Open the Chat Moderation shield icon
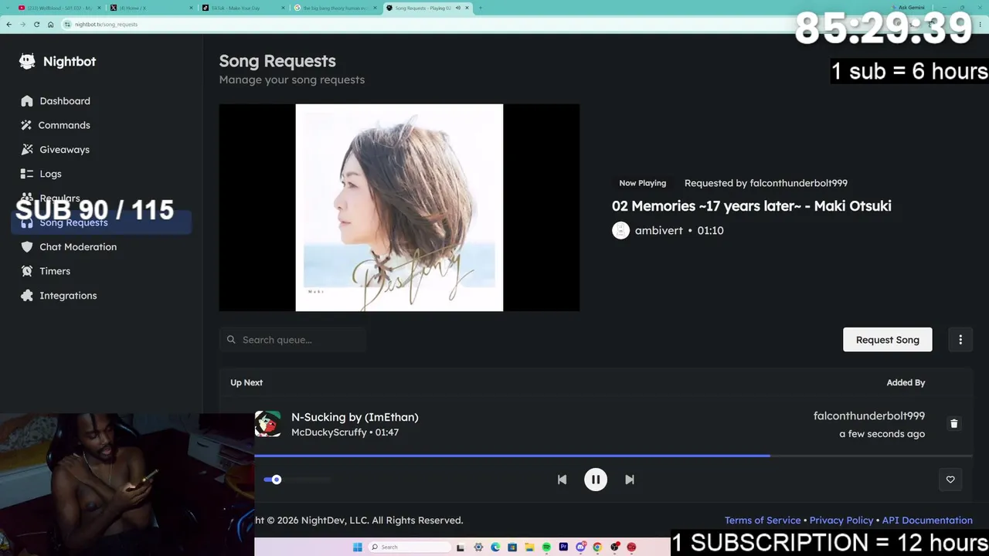This screenshot has height=556, width=989. (x=27, y=247)
